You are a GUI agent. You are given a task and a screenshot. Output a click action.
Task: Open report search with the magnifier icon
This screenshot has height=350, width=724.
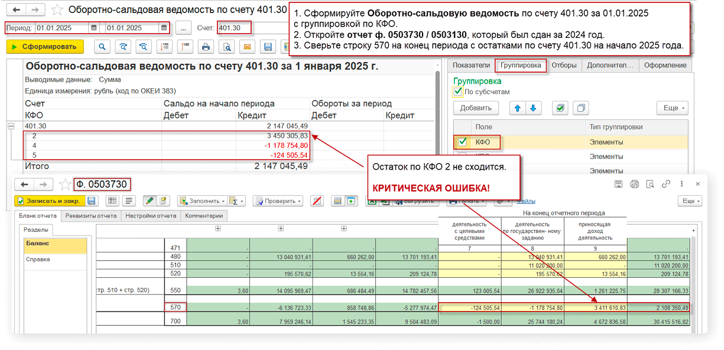click(102, 47)
